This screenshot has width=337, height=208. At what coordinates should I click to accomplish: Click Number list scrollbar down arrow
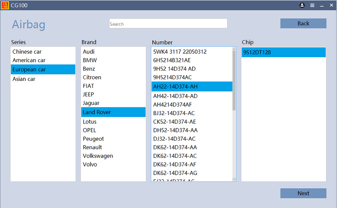tap(234, 180)
